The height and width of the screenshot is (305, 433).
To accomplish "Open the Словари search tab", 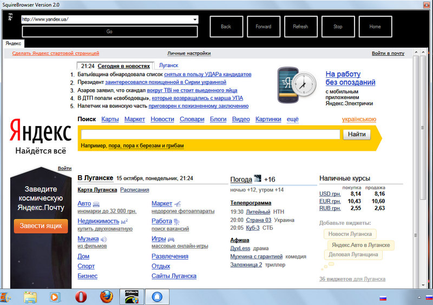I will 192,119.
